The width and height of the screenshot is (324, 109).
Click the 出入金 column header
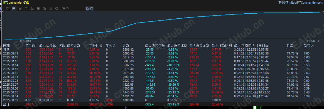[x=111, y=46]
